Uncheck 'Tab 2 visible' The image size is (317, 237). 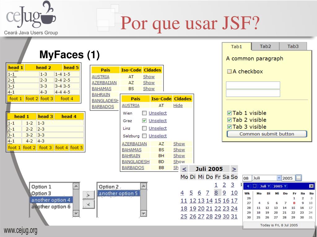(x=229, y=120)
